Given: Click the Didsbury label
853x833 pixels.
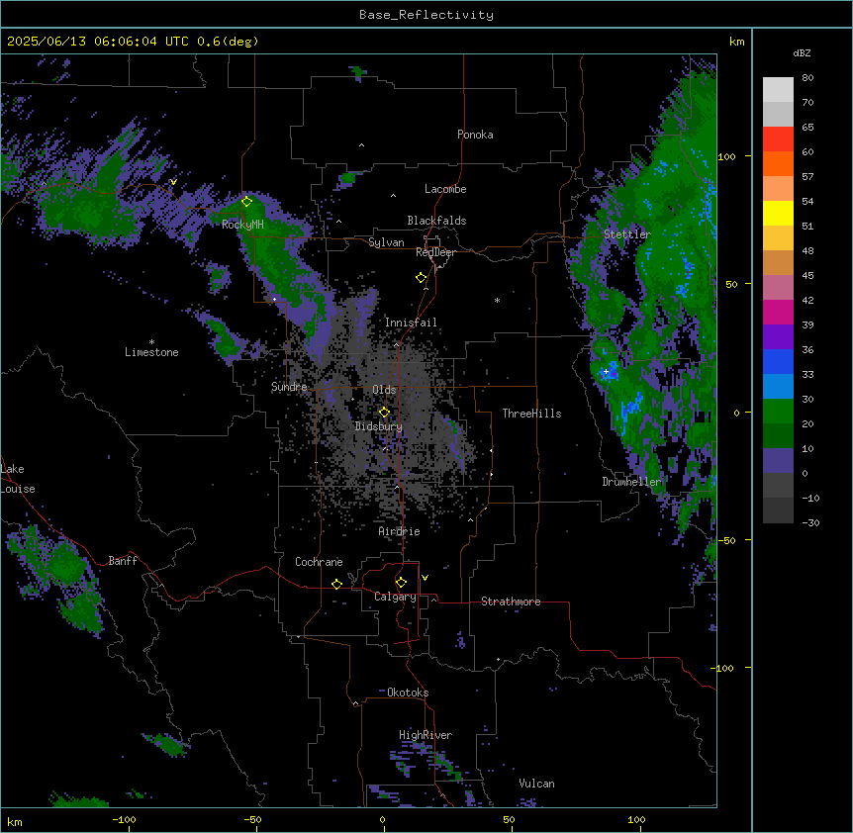Looking at the screenshot, I should point(379,426).
